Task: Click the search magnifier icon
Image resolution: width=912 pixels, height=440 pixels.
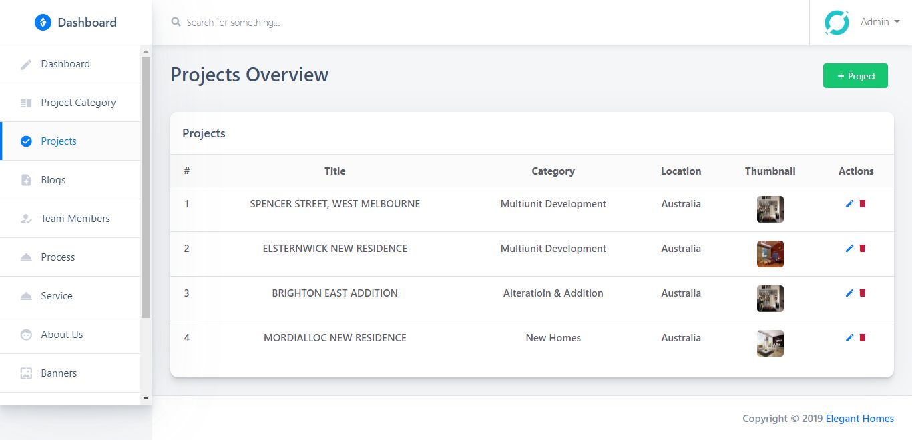Action: click(176, 23)
